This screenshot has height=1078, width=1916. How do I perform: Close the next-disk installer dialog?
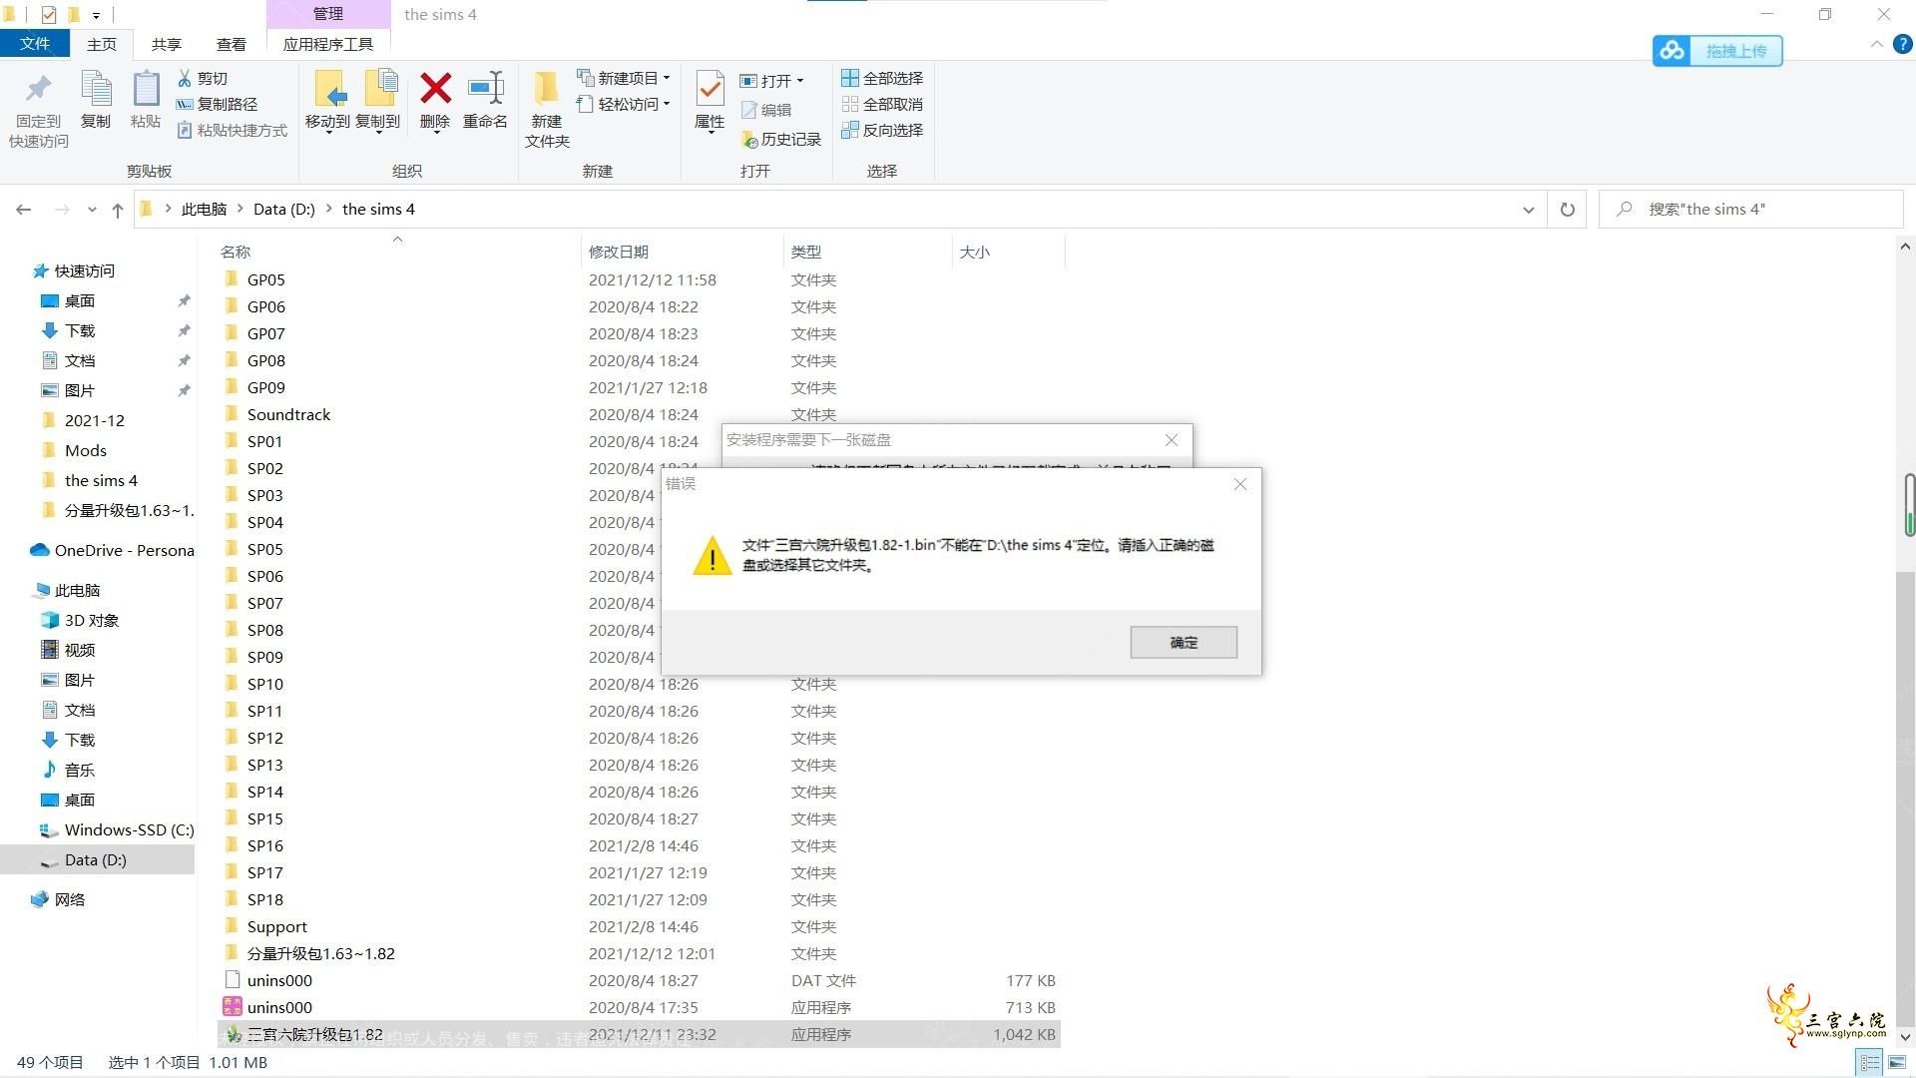(1172, 440)
